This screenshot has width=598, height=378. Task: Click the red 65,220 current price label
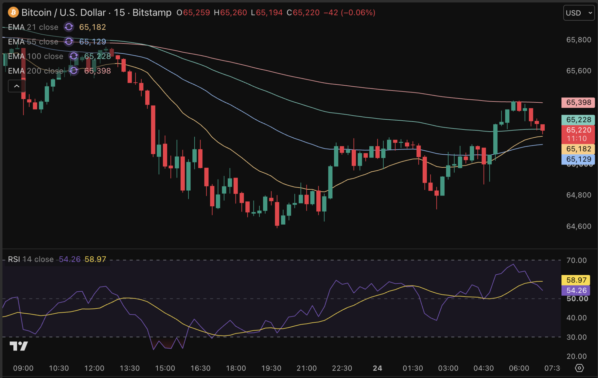point(578,134)
